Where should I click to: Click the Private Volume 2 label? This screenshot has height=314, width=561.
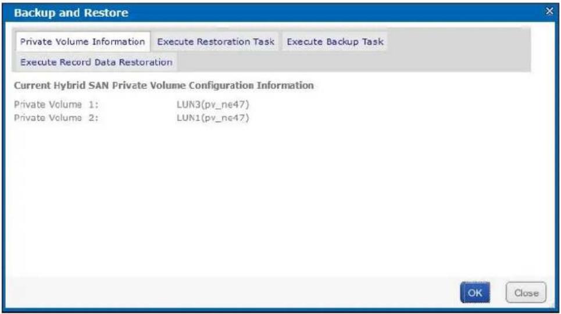pos(56,118)
